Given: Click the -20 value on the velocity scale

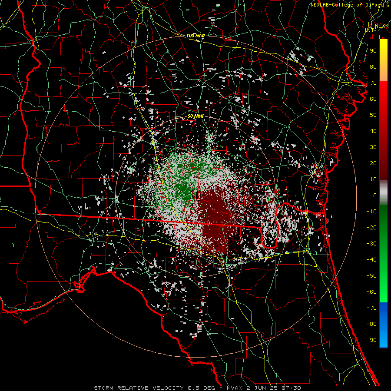Looking at the screenshot, I should click(x=371, y=227).
